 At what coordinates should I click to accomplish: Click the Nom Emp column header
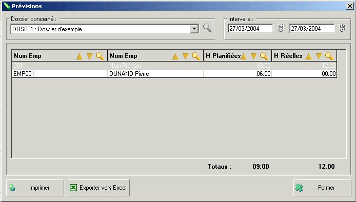tap(155, 56)
